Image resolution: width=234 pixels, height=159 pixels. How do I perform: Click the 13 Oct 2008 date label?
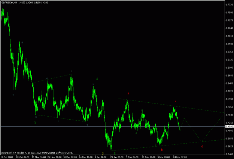(x=6, y=157)
